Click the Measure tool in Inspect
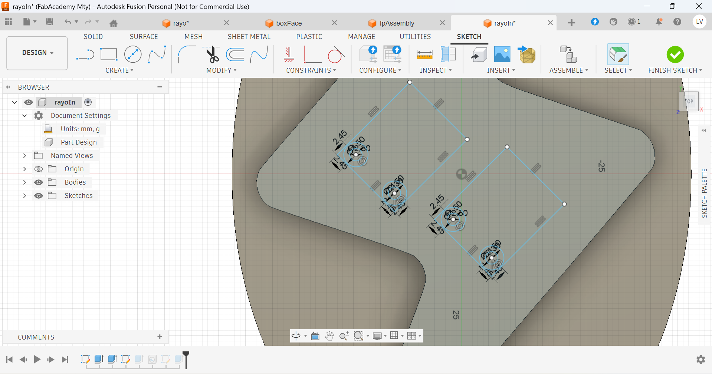 [x=424, y=54]
